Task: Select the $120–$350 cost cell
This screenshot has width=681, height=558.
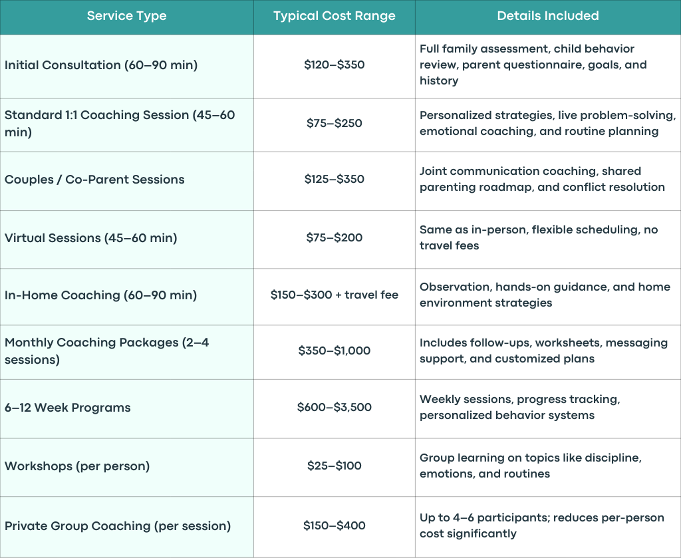Action: click(335, 67)
